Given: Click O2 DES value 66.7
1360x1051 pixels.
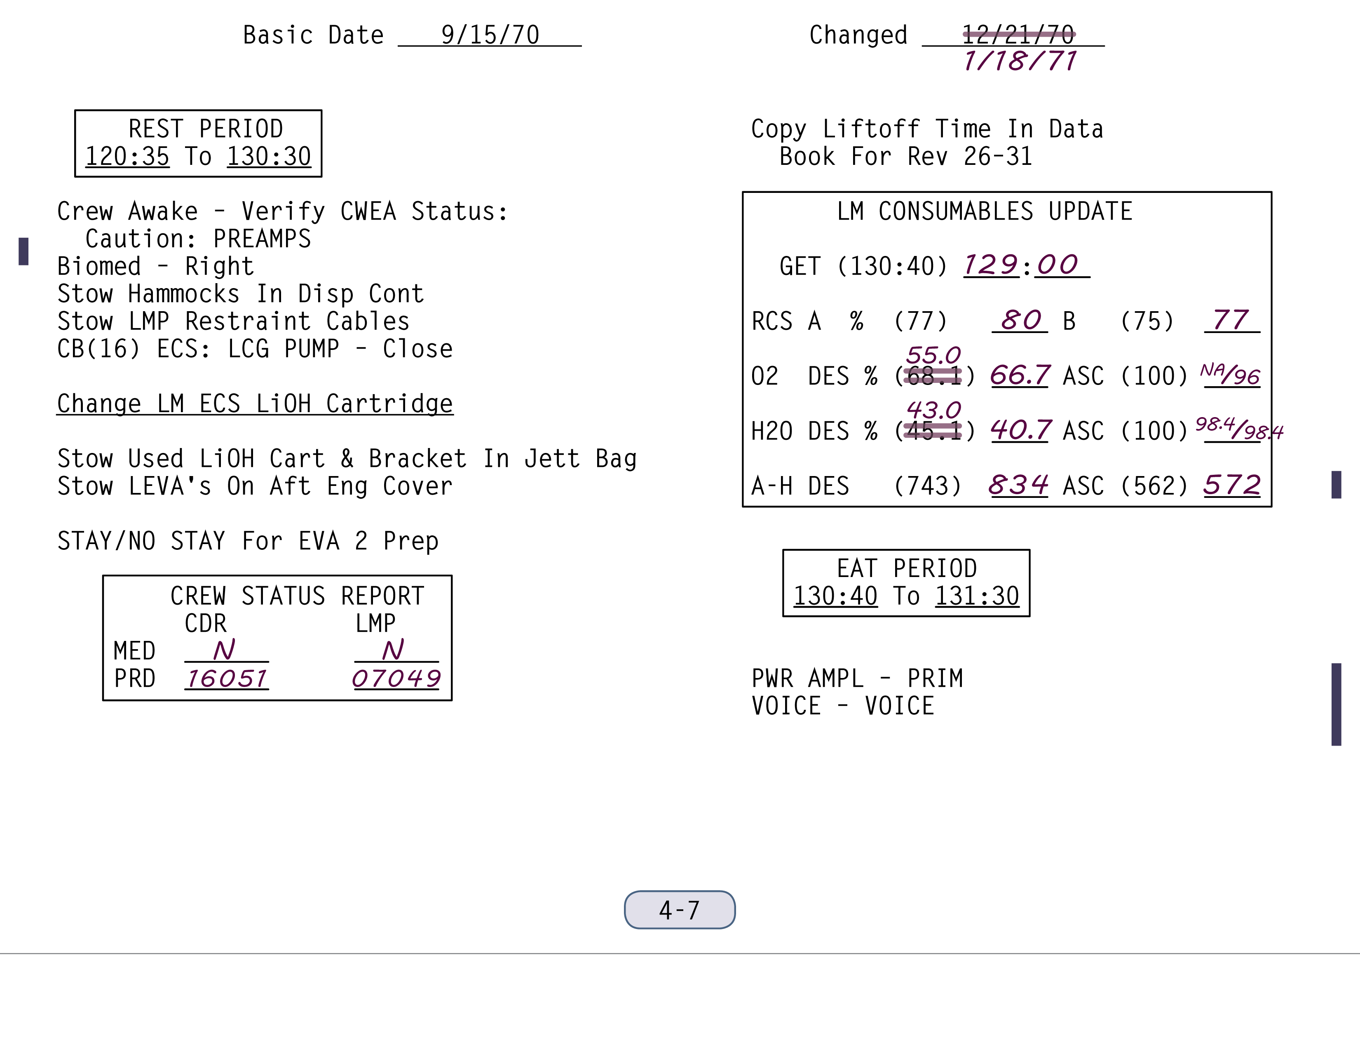Looking at the screenshot, I should click(x=1020, y=375).
